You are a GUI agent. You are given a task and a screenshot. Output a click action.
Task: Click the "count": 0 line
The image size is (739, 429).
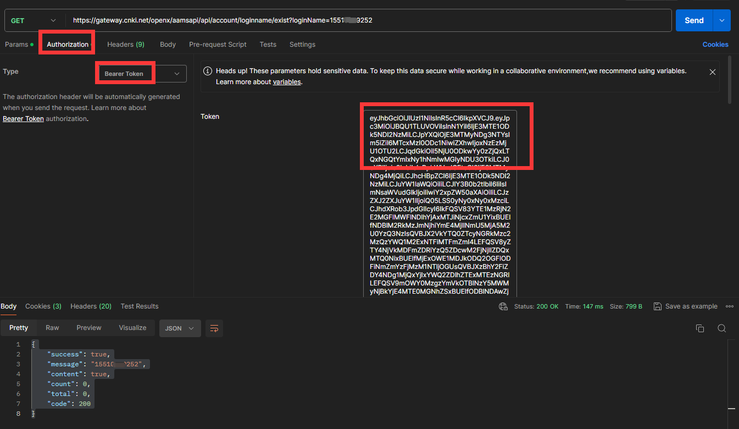(69, 384)
